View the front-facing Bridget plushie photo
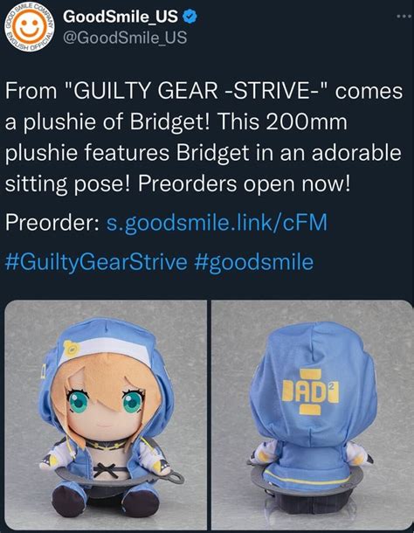414x533 pixels. point(106,415)
